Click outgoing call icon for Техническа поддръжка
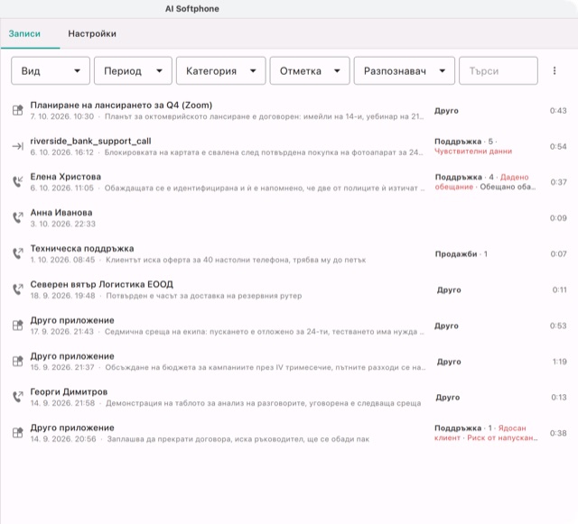578x524 pixels. point(18,253)
